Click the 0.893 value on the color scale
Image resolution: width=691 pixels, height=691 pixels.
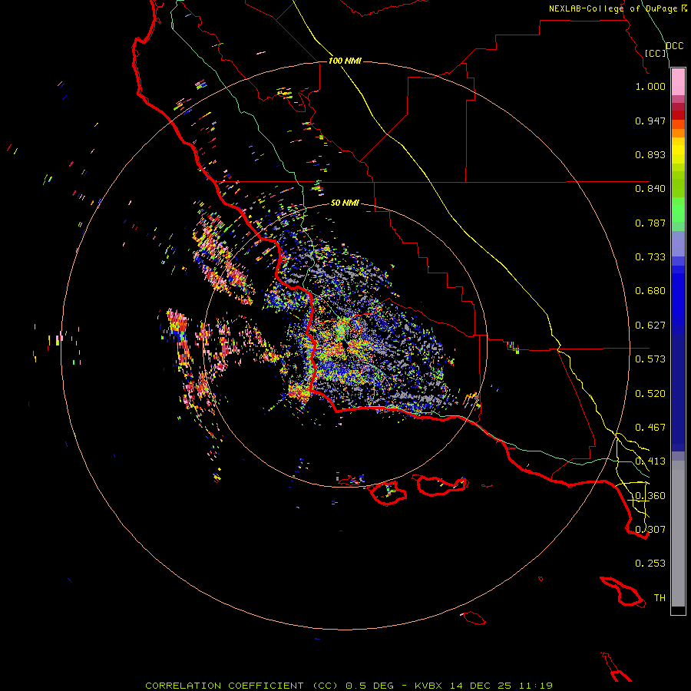650,154
